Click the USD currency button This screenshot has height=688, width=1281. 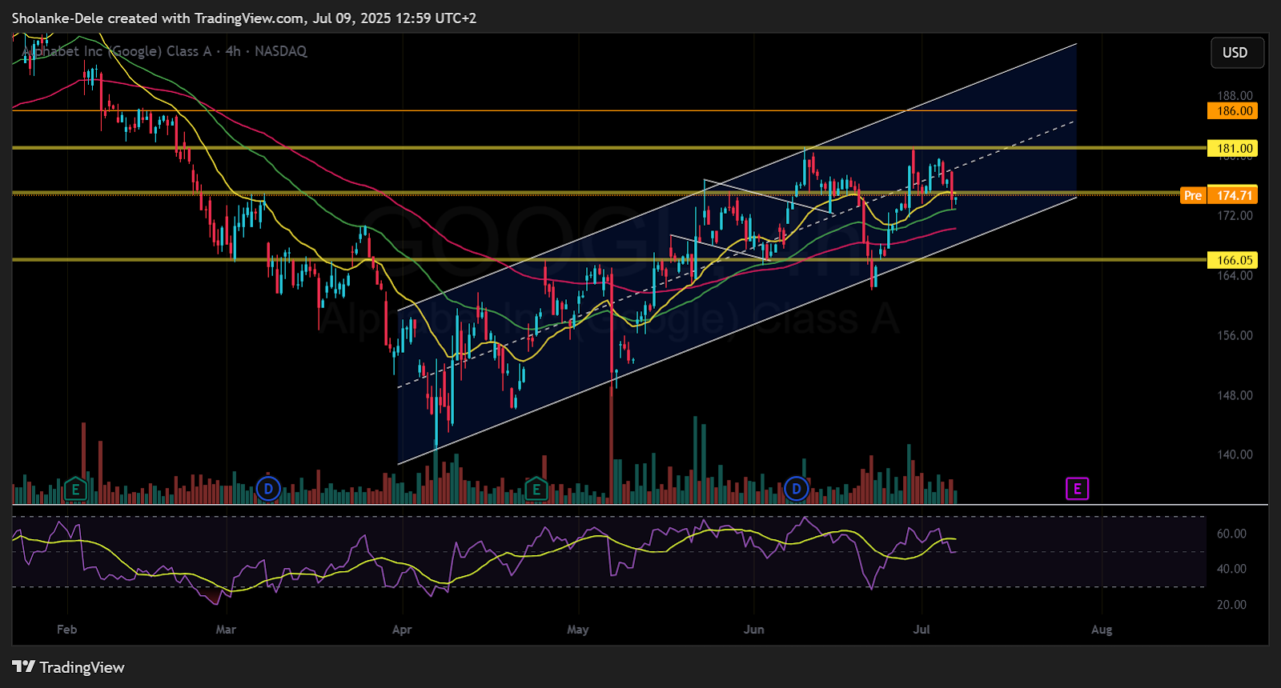tap(1237, 53)
